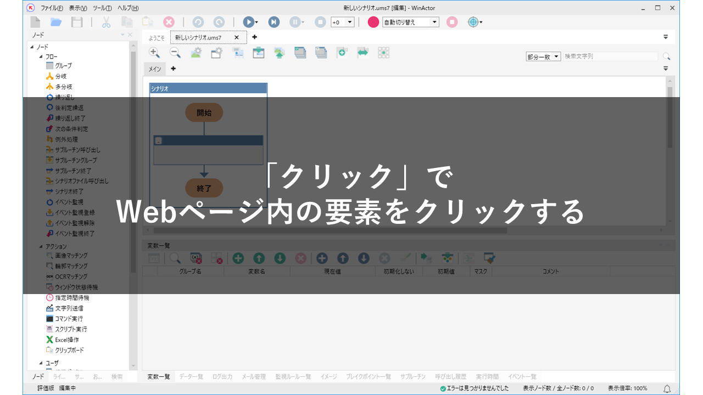Select Excel操作 node in the palette
The image size is (703, 395).
coord(66,340)
